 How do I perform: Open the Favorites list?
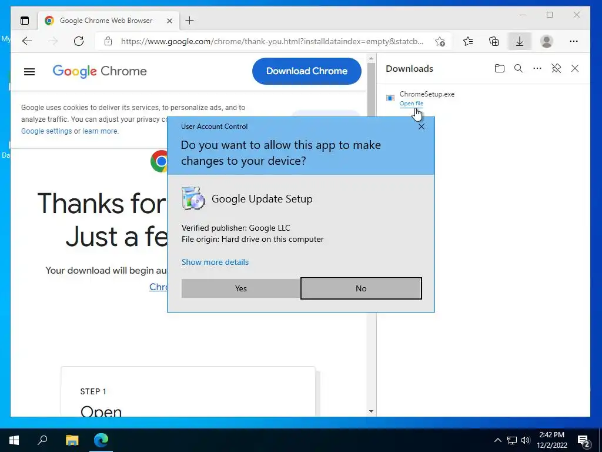tap(467, 41)
